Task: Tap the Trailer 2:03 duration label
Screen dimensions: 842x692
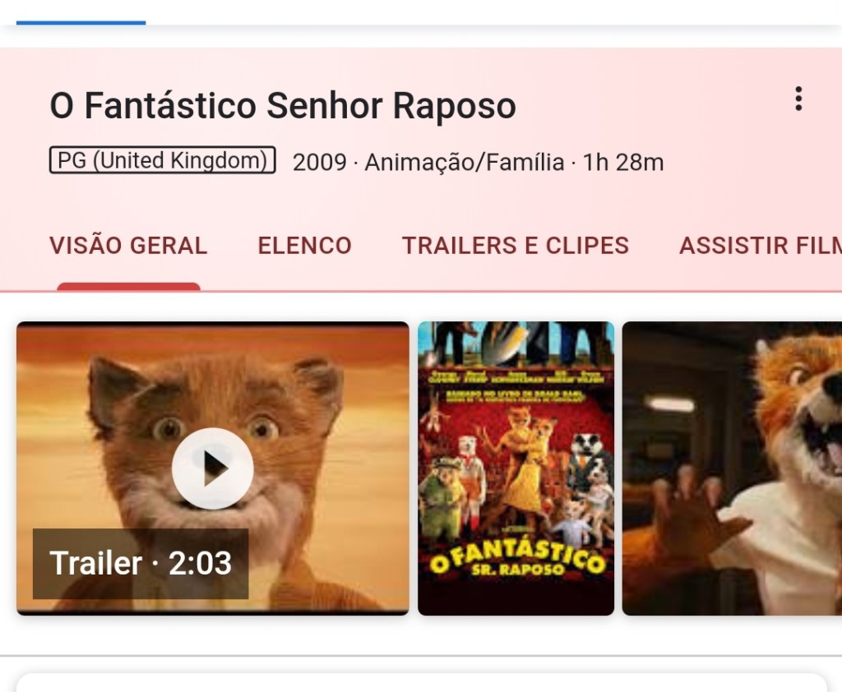Action: pos(141,564)
